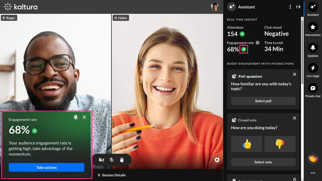Click the Engagement rate help question mark

[x=258, y=43]
